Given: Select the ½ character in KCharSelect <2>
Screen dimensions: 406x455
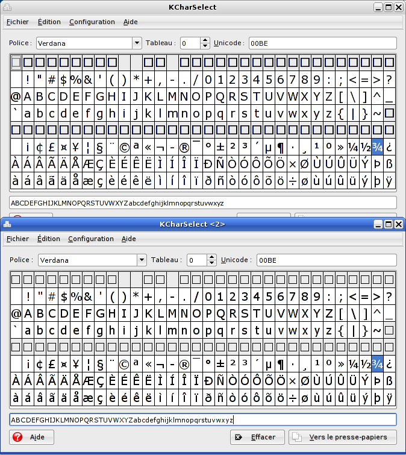Looking at the screenshot, I should (366, 364).
